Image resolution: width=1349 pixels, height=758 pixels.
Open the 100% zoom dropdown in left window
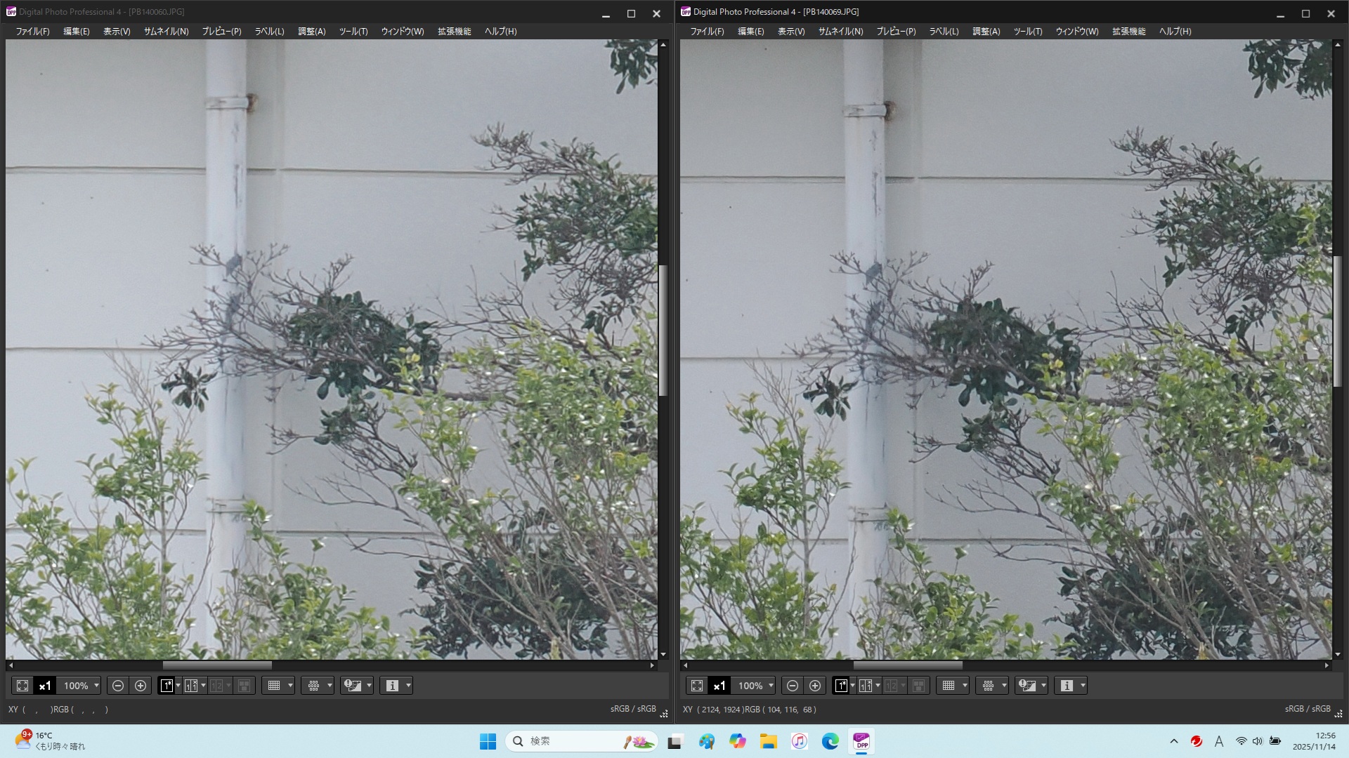pos(96,686)
